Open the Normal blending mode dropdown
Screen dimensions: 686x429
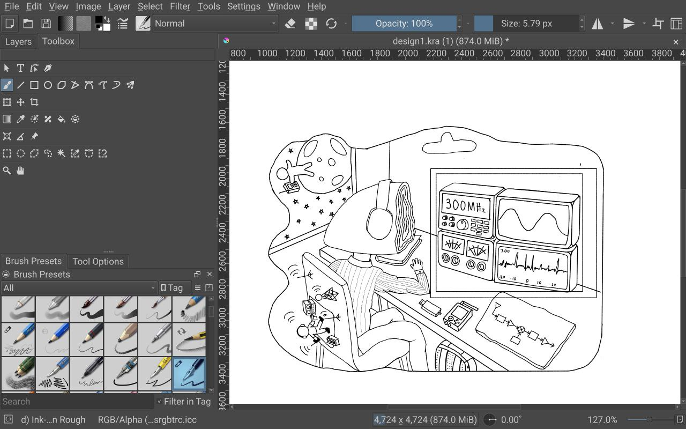(x=215, y=24)
